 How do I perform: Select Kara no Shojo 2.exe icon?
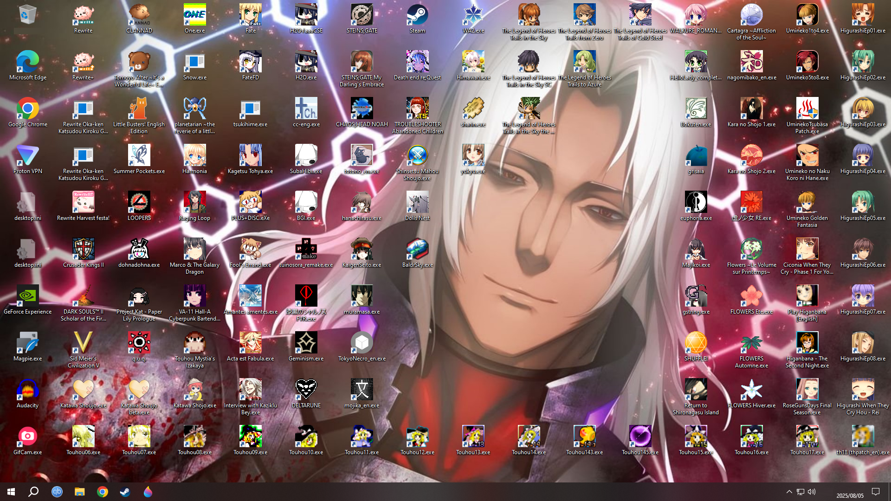tap(752, 159)
